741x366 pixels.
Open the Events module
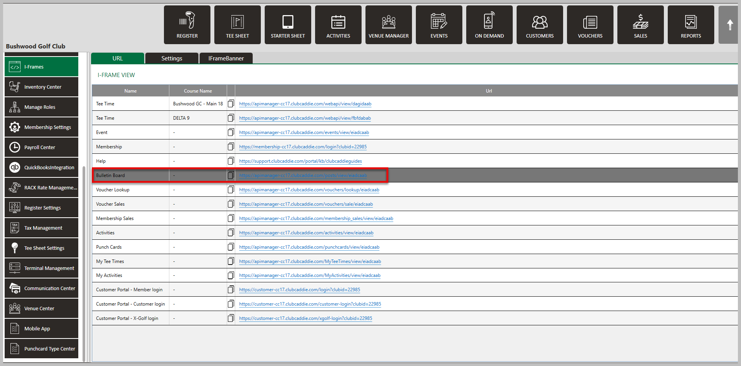[439, 25]
